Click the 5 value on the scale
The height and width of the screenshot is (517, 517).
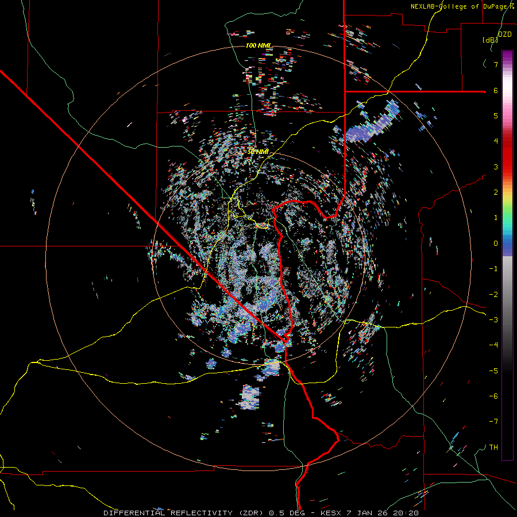click(496, 115)
